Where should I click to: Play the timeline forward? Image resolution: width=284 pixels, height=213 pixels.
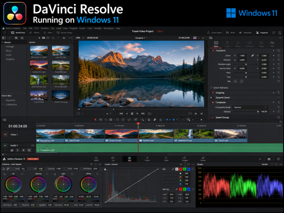tap(137, 113)
